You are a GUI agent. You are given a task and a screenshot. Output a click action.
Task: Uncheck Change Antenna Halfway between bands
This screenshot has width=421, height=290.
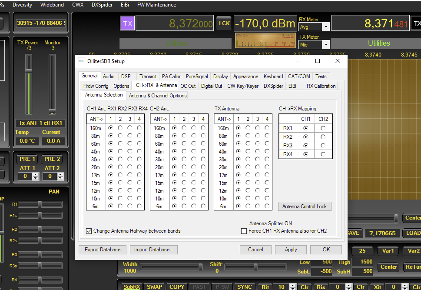click(x=89, y=231)
